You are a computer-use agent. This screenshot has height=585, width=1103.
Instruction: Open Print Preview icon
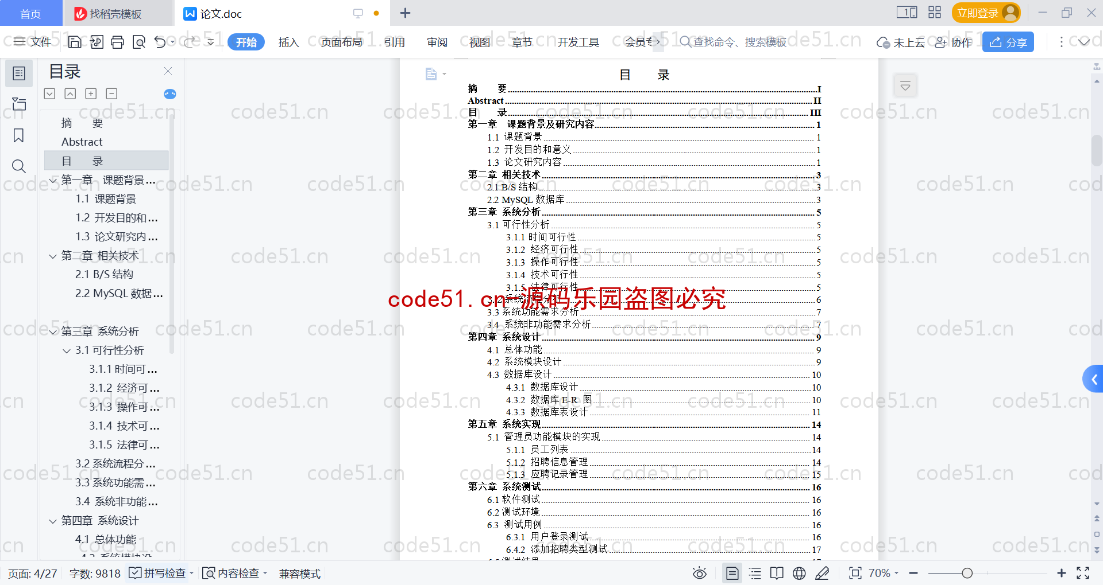pos(139,42)
